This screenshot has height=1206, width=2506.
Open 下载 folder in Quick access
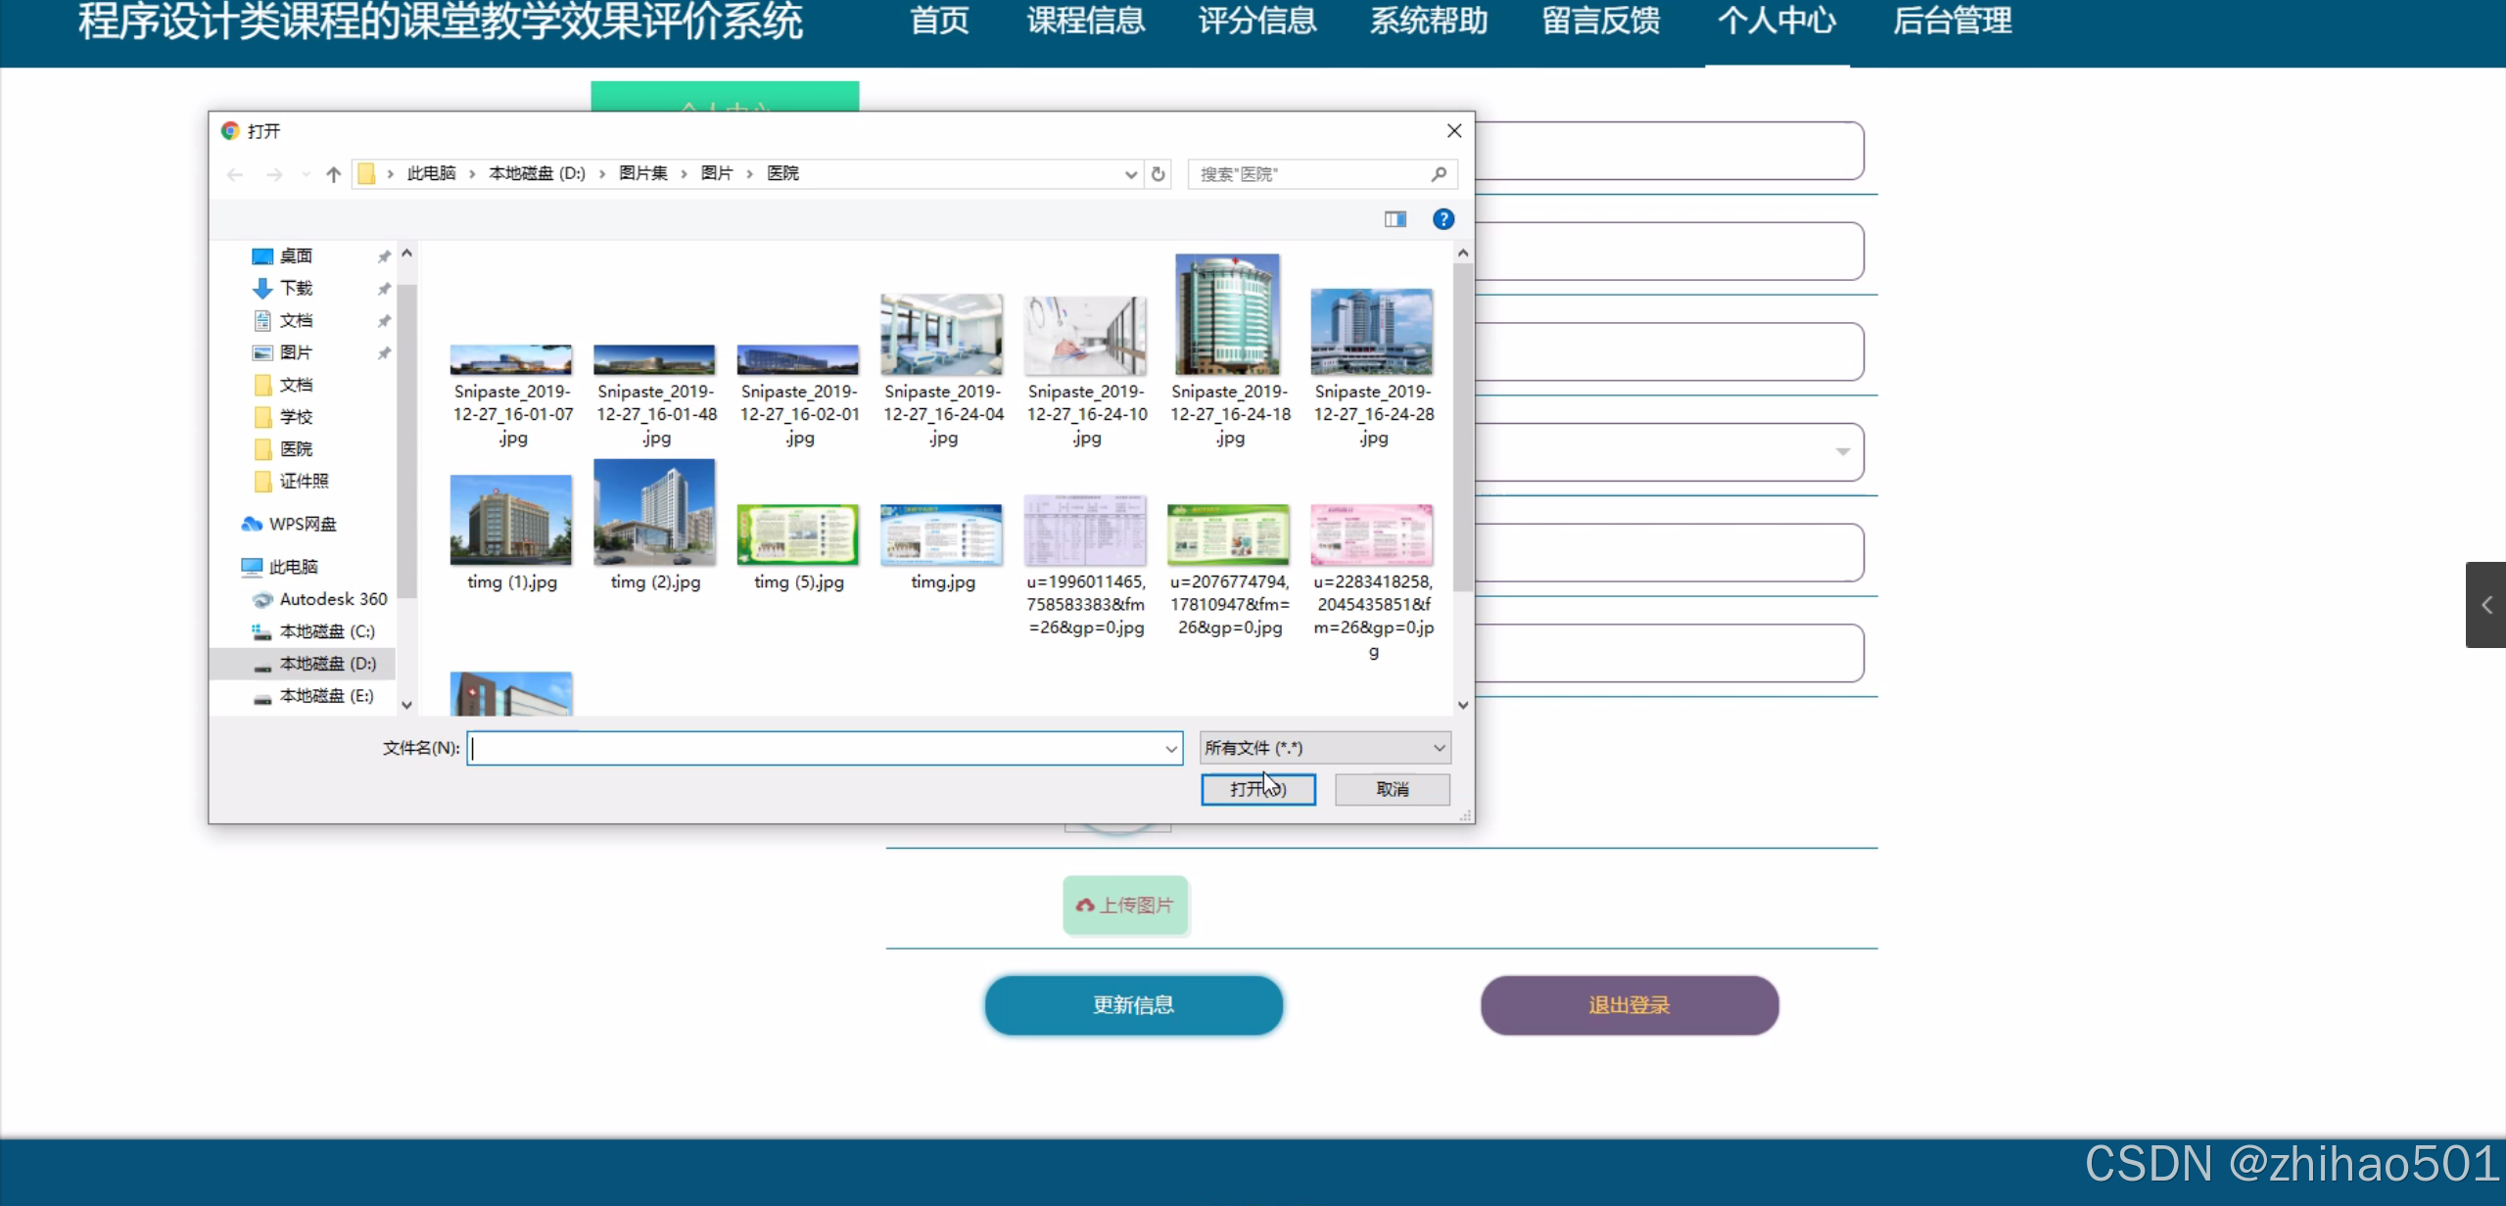[x=295, y=288]
